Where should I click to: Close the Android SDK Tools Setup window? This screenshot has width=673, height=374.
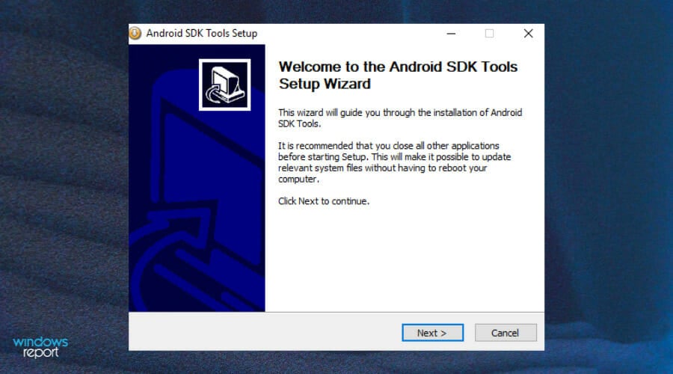[529, 34]
